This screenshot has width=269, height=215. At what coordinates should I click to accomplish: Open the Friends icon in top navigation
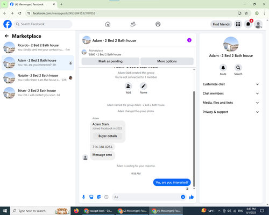[133, 24]
